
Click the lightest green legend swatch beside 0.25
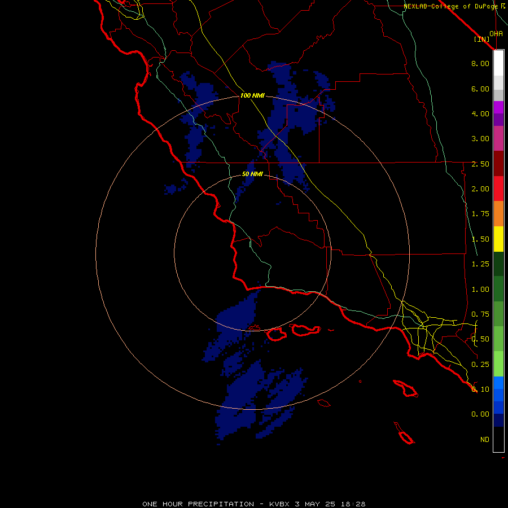(498, 364)
